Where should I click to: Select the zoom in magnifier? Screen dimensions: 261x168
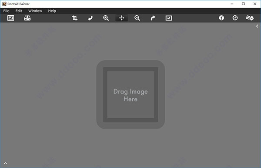point(106,18)
